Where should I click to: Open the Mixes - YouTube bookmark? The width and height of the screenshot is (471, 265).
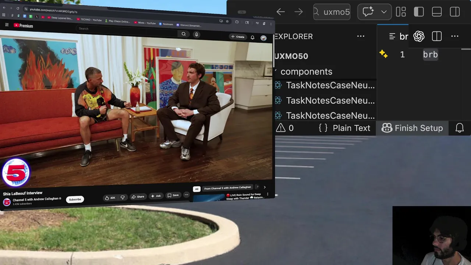(x=145, y=23)
